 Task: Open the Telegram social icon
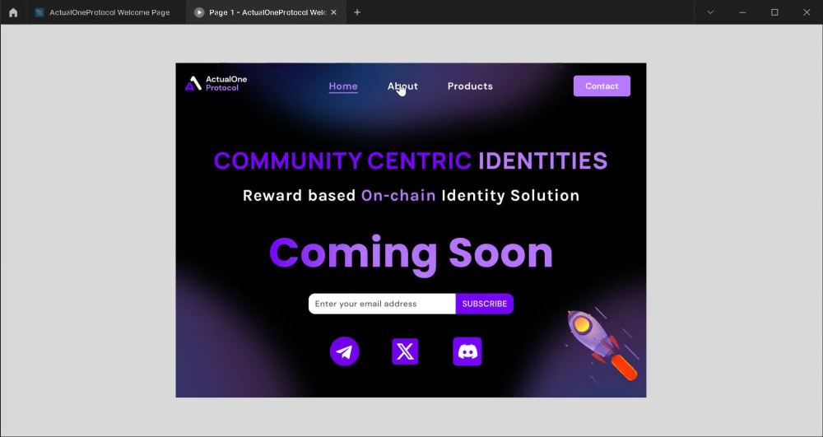[x=344, y=351]
